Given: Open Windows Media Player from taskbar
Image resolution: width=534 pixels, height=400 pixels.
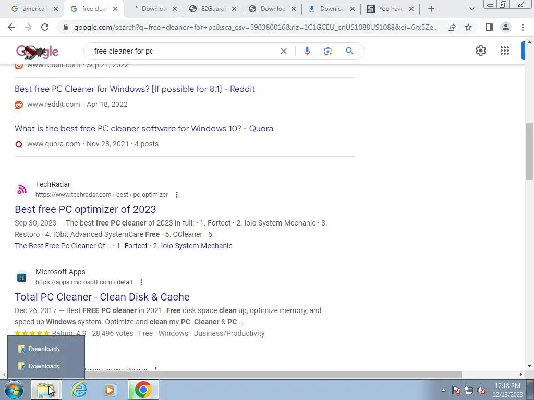Looking at the screenshot, I should tap(110, 390).
